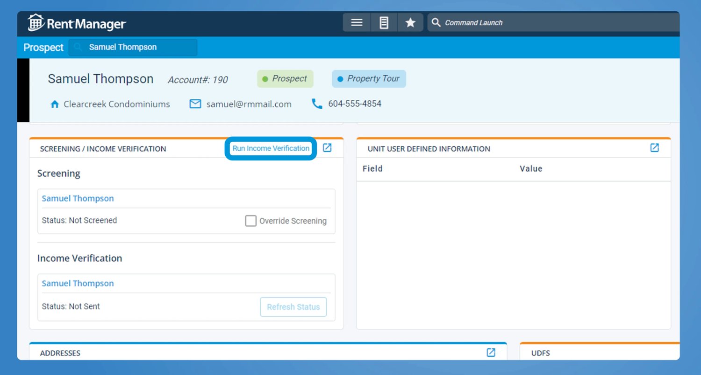Enable the Override Screening checkbox
This screenshot has height=375, width=701.
[251, 221]
